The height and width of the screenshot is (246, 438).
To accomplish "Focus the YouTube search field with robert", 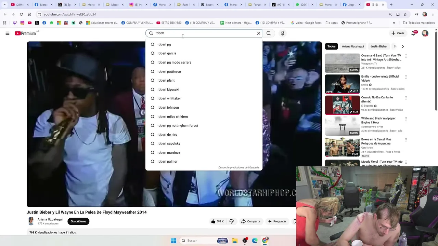I will pos(205,33).
